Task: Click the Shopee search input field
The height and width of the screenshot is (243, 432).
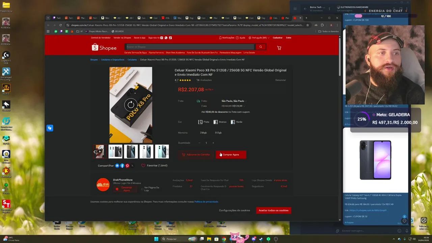Action: [189, 47]
